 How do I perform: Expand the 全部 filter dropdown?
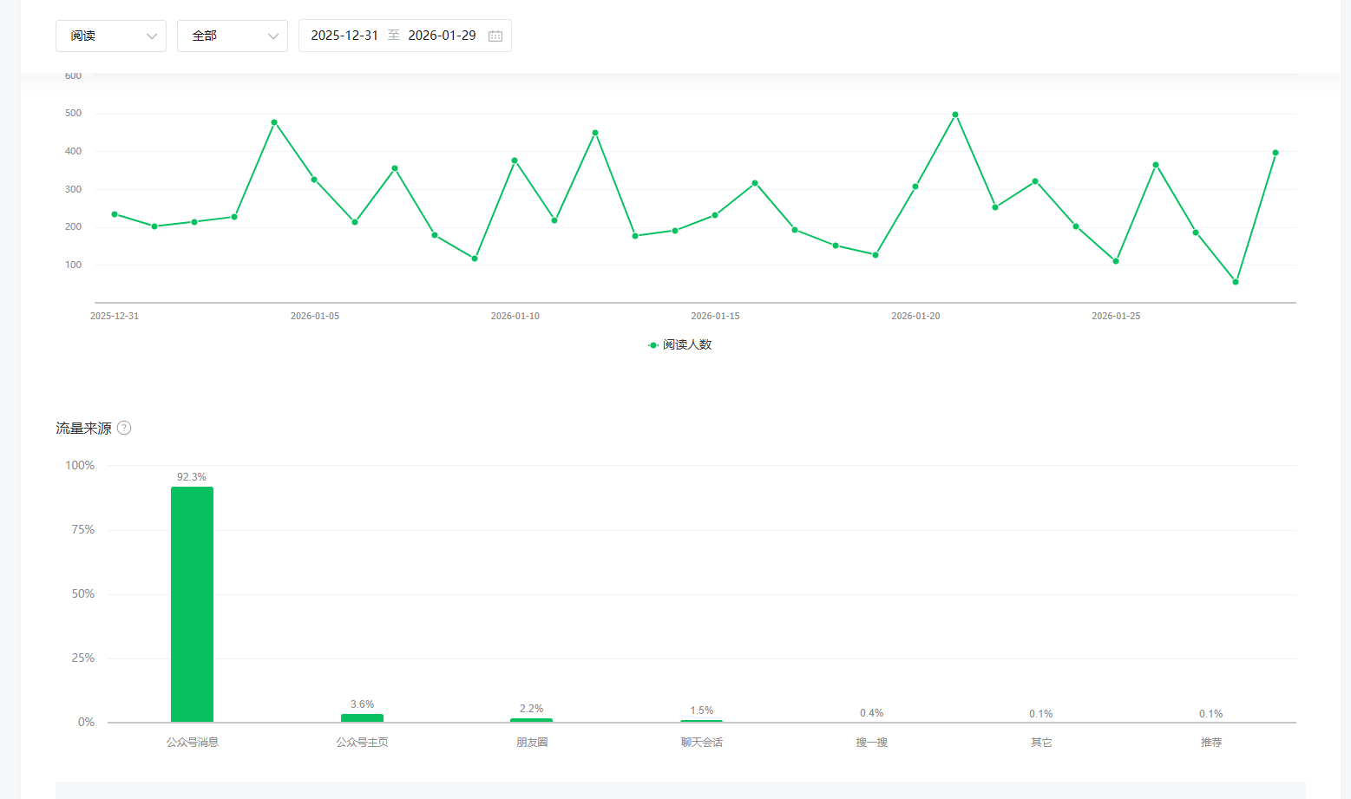232,36
